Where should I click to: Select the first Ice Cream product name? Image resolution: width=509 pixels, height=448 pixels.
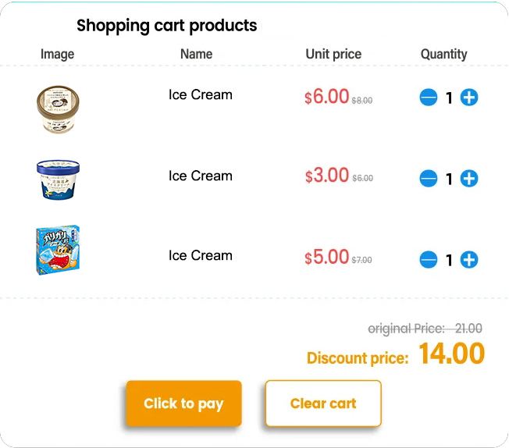point(201,94)
